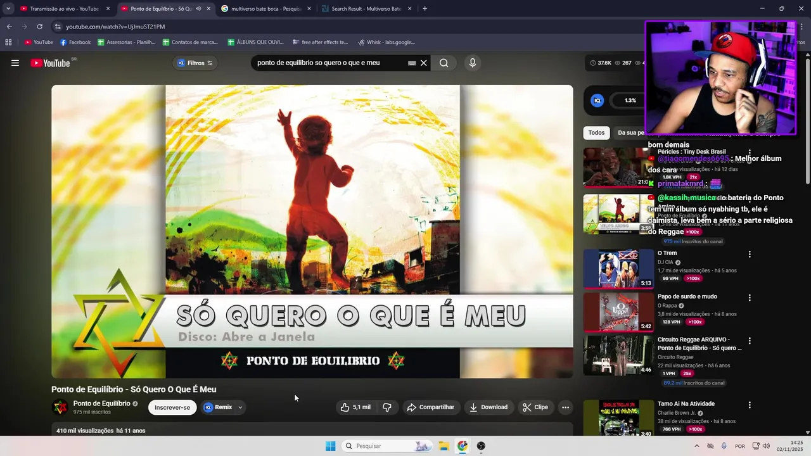The width and height of the screenshot is (811, 456).
Task: Open the Windows Start menu
Action: [x=330, y=446]
